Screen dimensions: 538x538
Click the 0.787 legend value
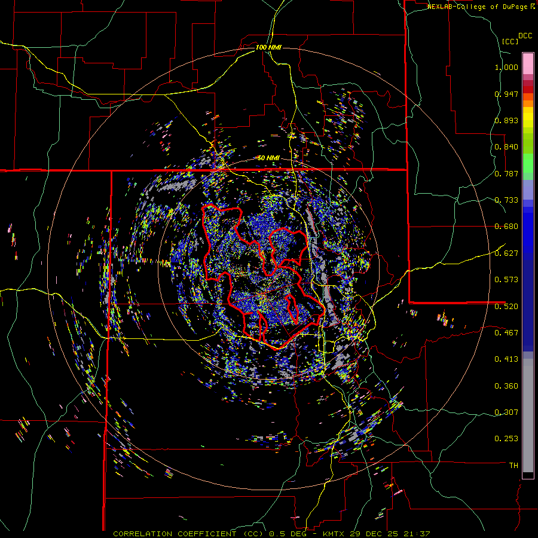click(x=506, y=173)
